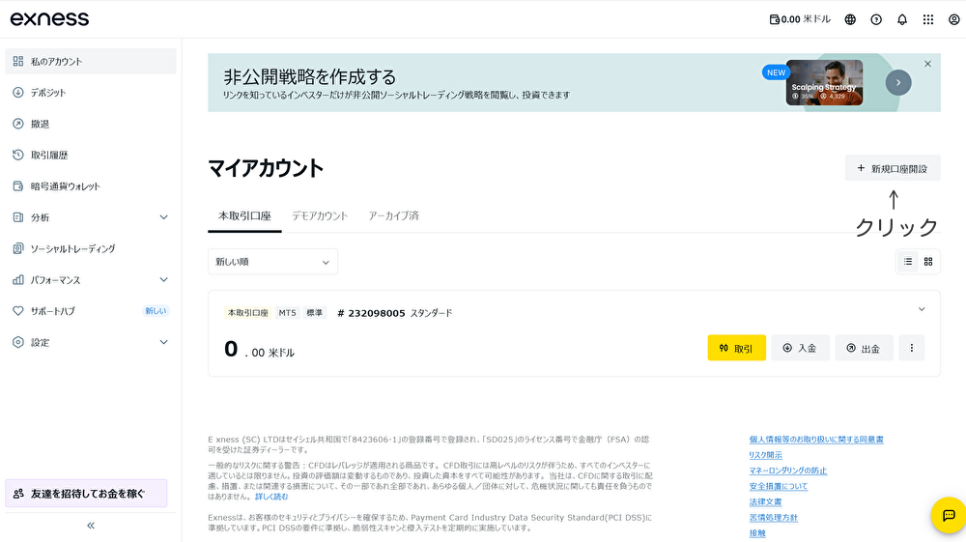Collapse account 232098005 card chevron
This screenshot has height=542, width=966.
tap(922, 309)
